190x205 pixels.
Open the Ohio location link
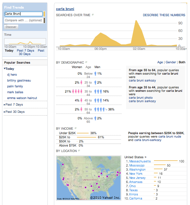132,186
